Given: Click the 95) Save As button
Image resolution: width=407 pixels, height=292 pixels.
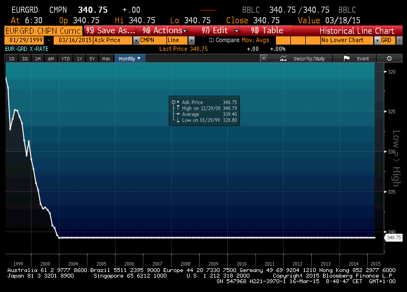Looking at the screenshot, I should pyautogui.click(x=110, y=30).
